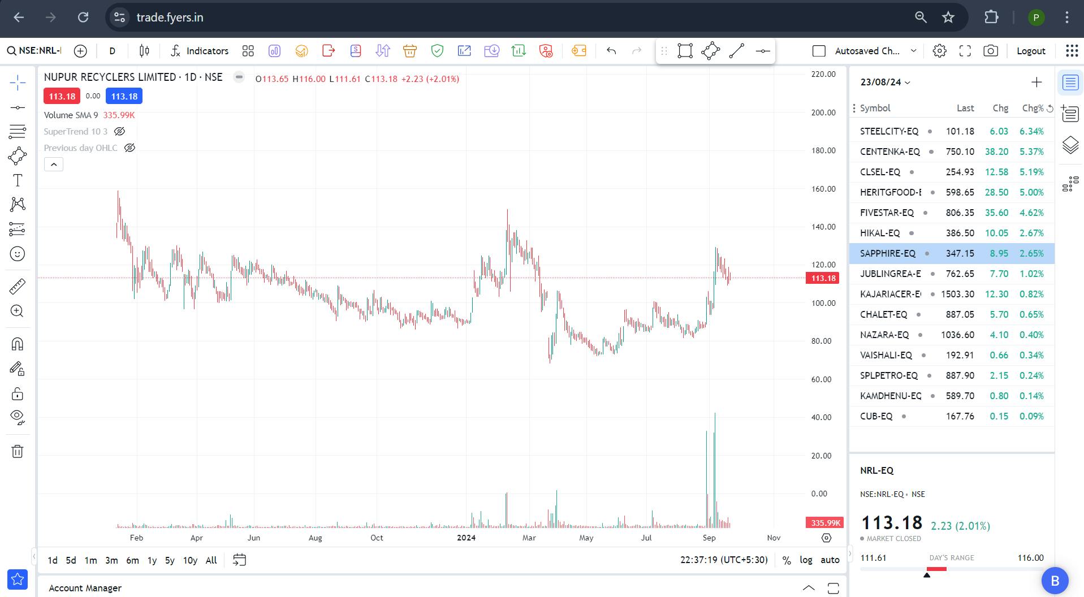The height and width of the screenshot is (597, 1084).
Task: Open the go to date calendar
Action: (x=239, y=560)
